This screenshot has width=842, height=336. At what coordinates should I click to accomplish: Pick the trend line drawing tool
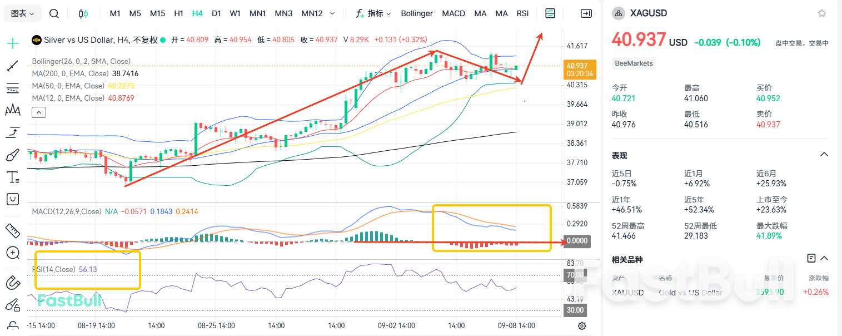(12, 67)
